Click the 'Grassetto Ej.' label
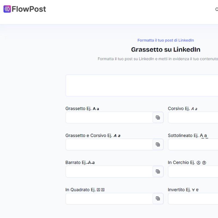This screenshot has height=218, width=218. [78, 108]
